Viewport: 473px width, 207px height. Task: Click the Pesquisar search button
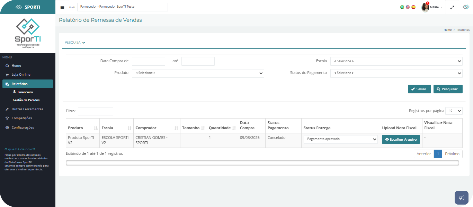[x=448, y=89]
